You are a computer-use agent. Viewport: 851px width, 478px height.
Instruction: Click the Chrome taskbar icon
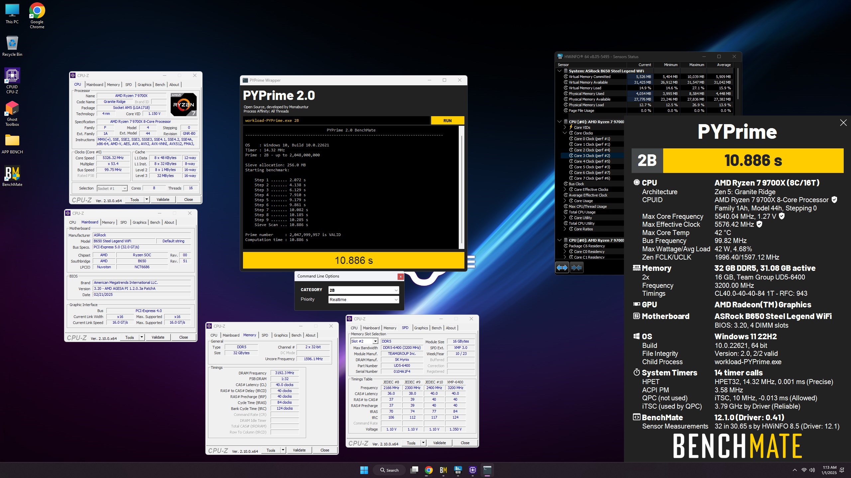[429, 470]
